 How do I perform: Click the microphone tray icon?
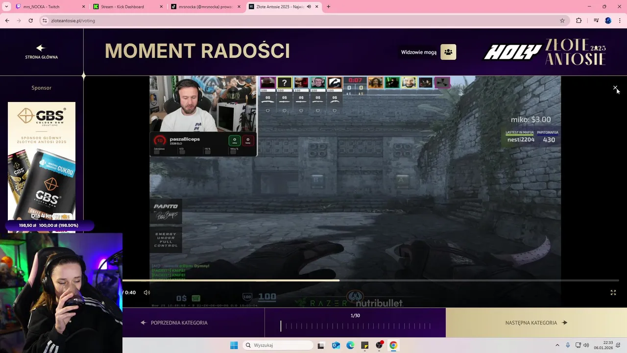tap(568, 345)
